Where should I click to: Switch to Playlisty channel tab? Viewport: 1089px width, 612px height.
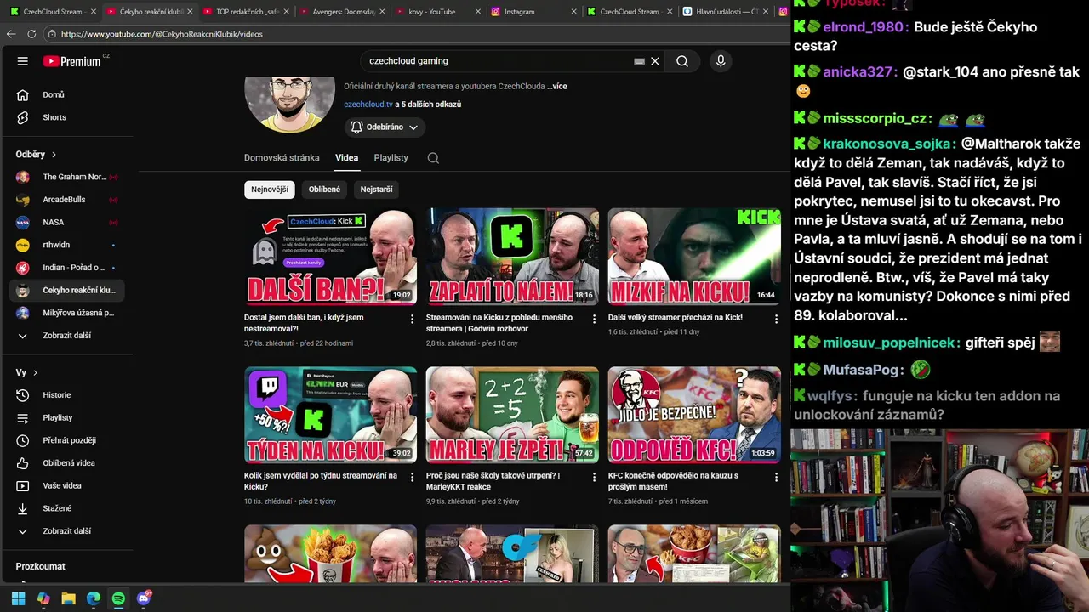391,158
